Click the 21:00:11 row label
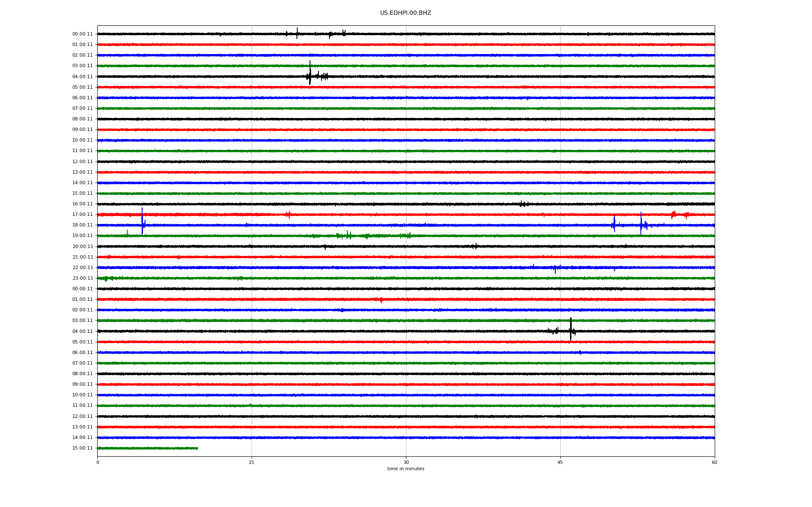The image size is (812, 507). pyautogui.click(x=82, y=257)
